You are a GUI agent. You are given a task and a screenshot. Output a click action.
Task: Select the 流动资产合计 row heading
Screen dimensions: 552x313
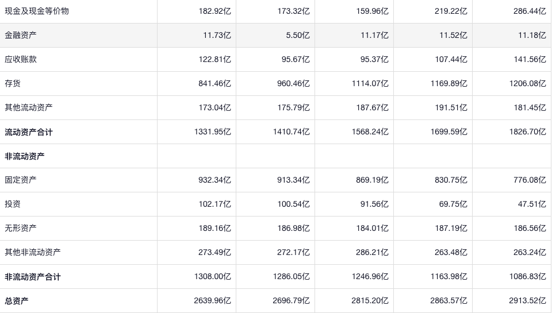point(29,132)
